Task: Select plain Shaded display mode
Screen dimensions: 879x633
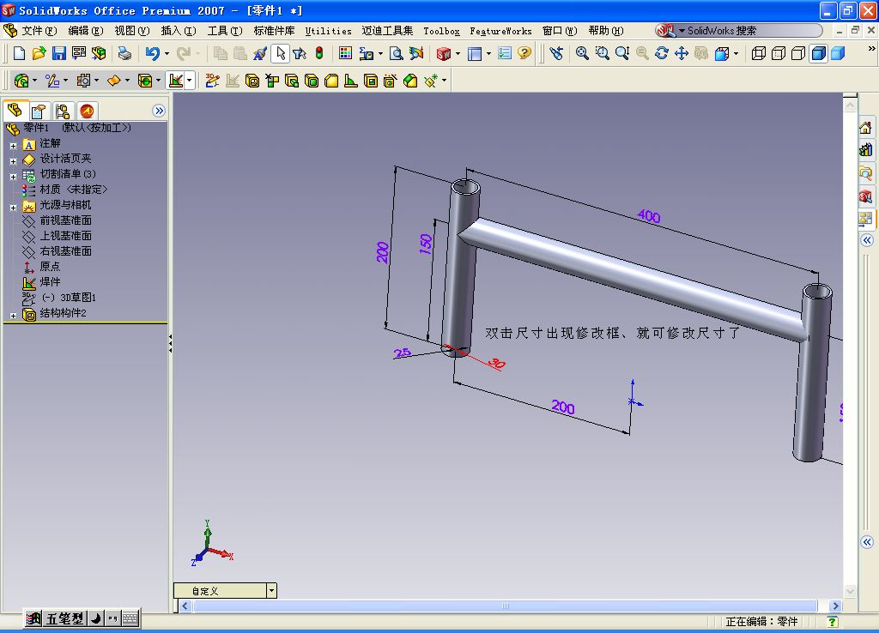Action: 838,53
